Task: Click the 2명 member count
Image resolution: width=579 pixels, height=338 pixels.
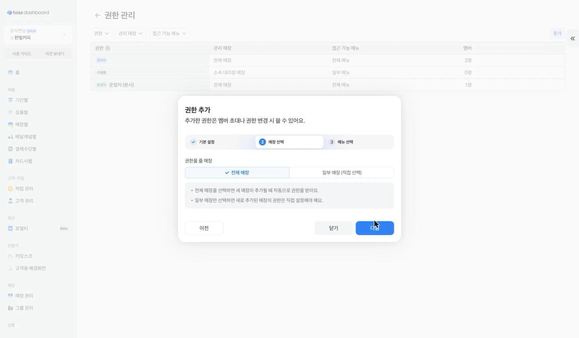Action: (x=468, y=60)
